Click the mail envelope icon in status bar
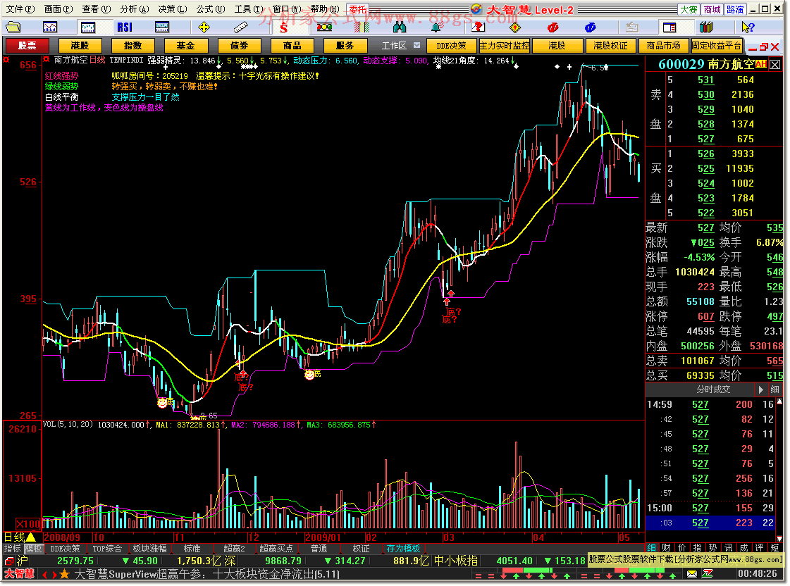 tap(692, 574)
